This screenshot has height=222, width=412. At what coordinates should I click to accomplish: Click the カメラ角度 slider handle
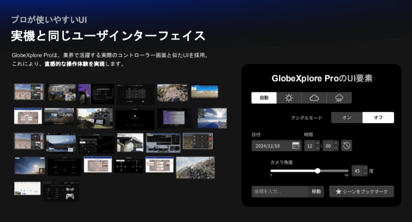pyautogui.click(x=318, y=171)
